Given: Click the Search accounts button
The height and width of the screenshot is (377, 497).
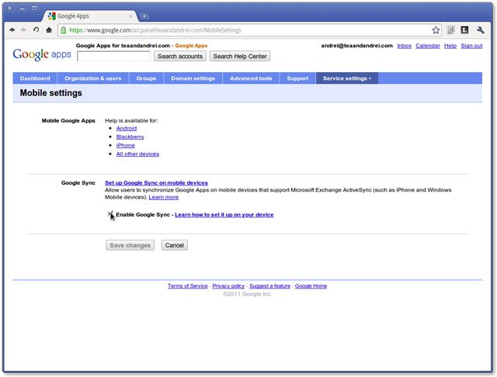Looking at the screenshot, I should (x=180, y=56).
